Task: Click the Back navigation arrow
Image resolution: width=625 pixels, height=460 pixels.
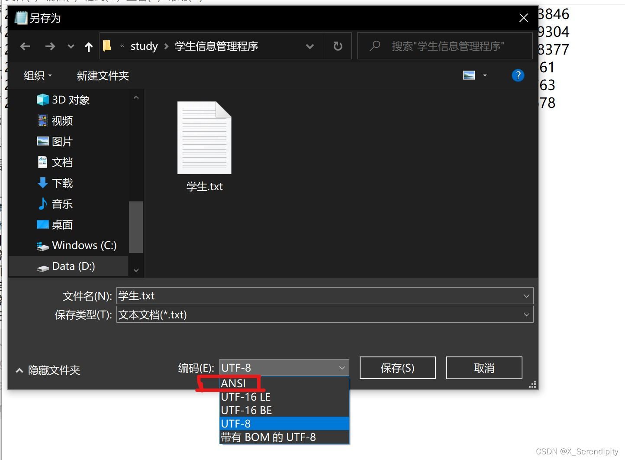Action: (x=25, y=46)
